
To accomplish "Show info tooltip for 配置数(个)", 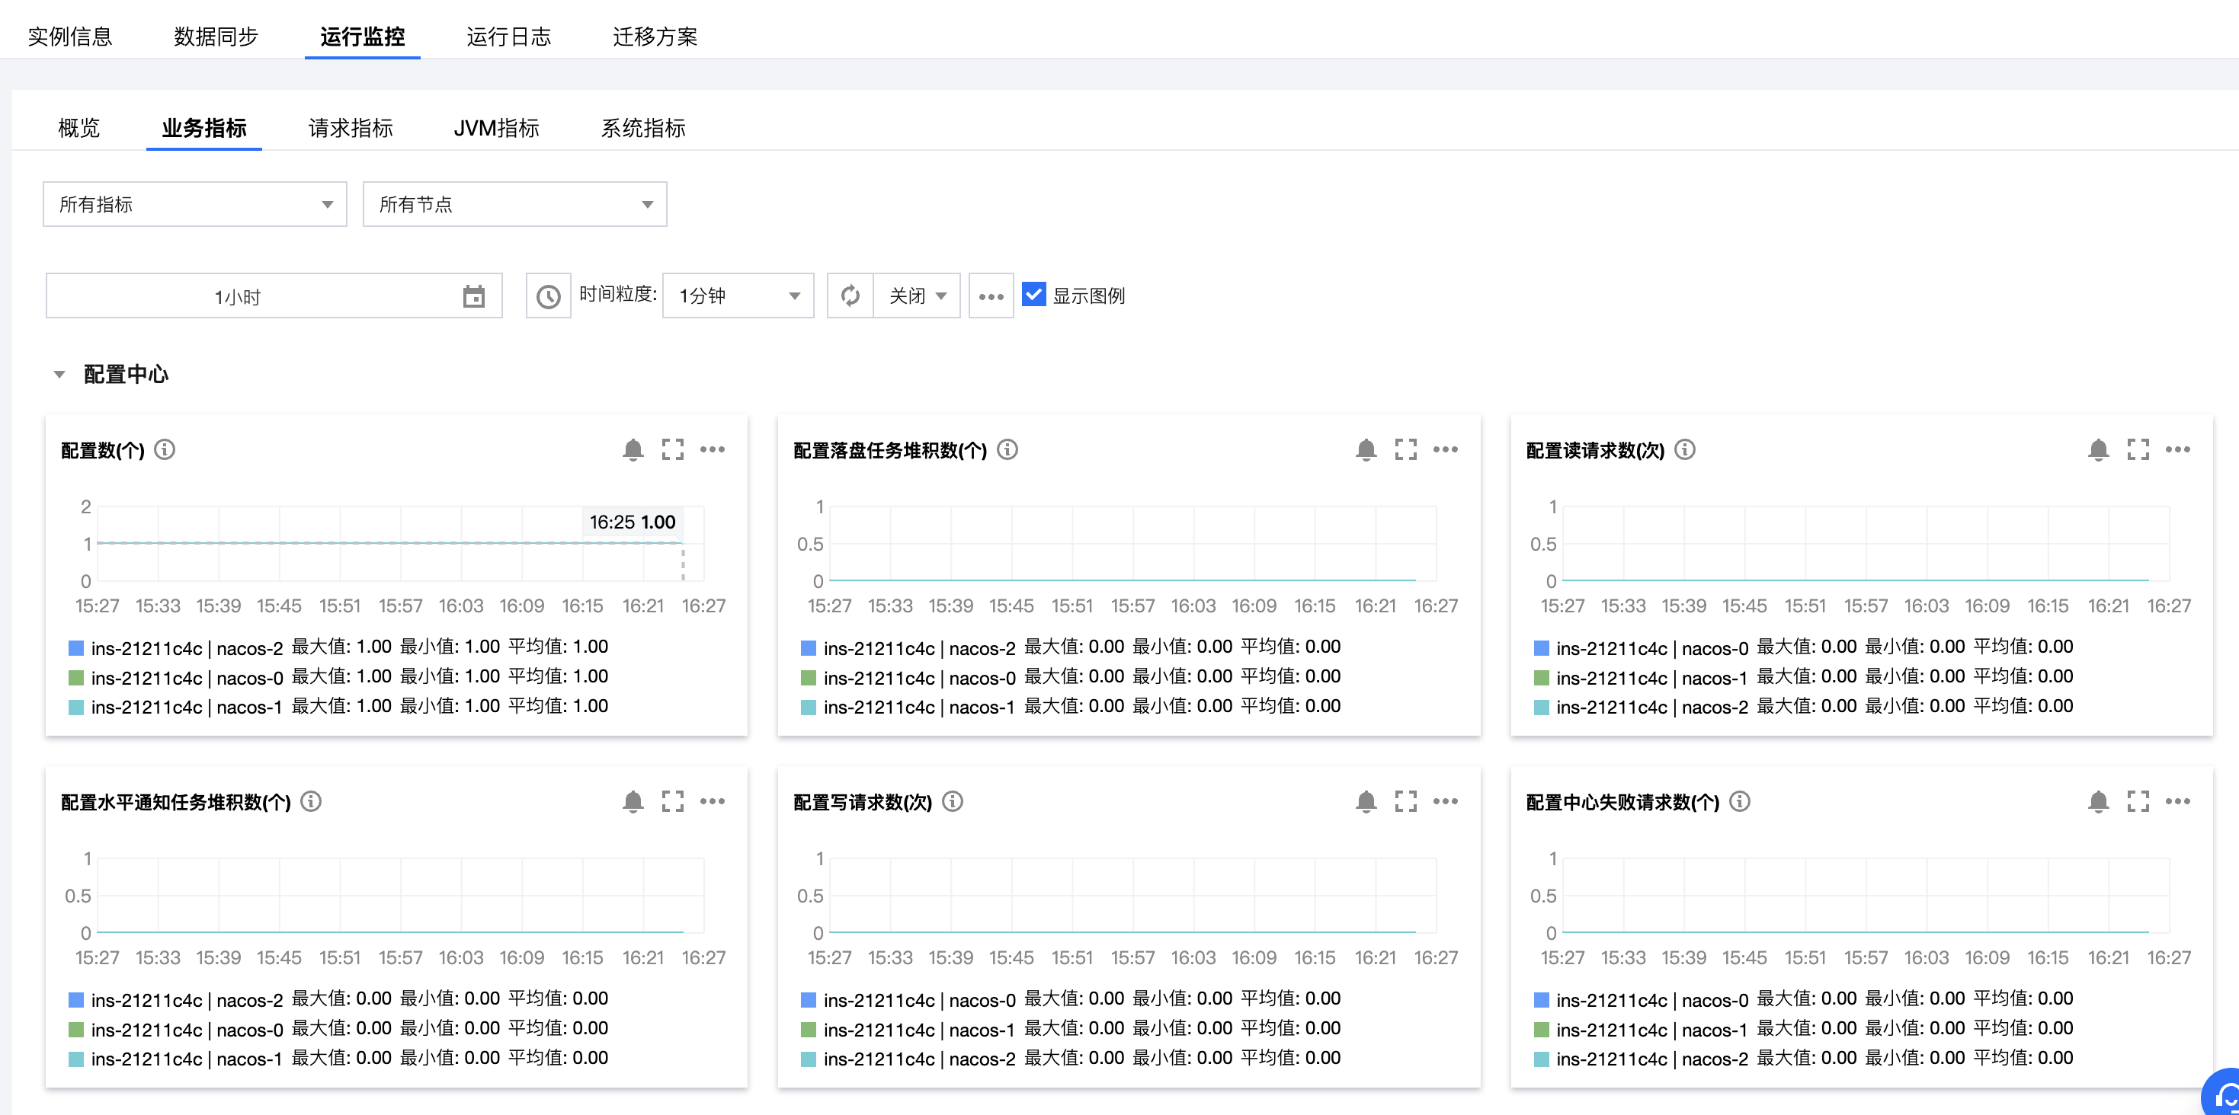I will [165, 450].
